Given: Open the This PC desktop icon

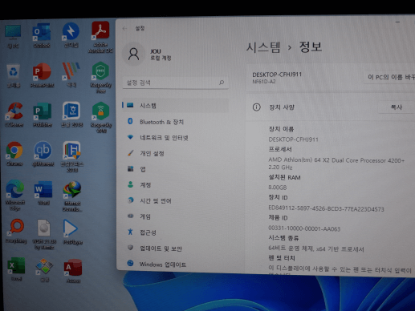Looking at the screenshot, I should pos(13,36).
